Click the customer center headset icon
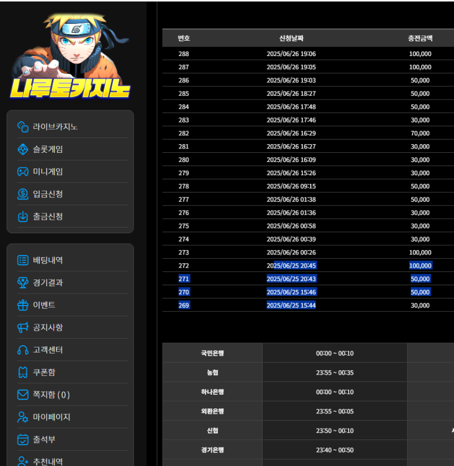454x466 pixels. 23,350
